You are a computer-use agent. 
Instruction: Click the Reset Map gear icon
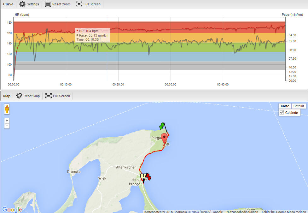pyautogui.click(x=19, y=96)
